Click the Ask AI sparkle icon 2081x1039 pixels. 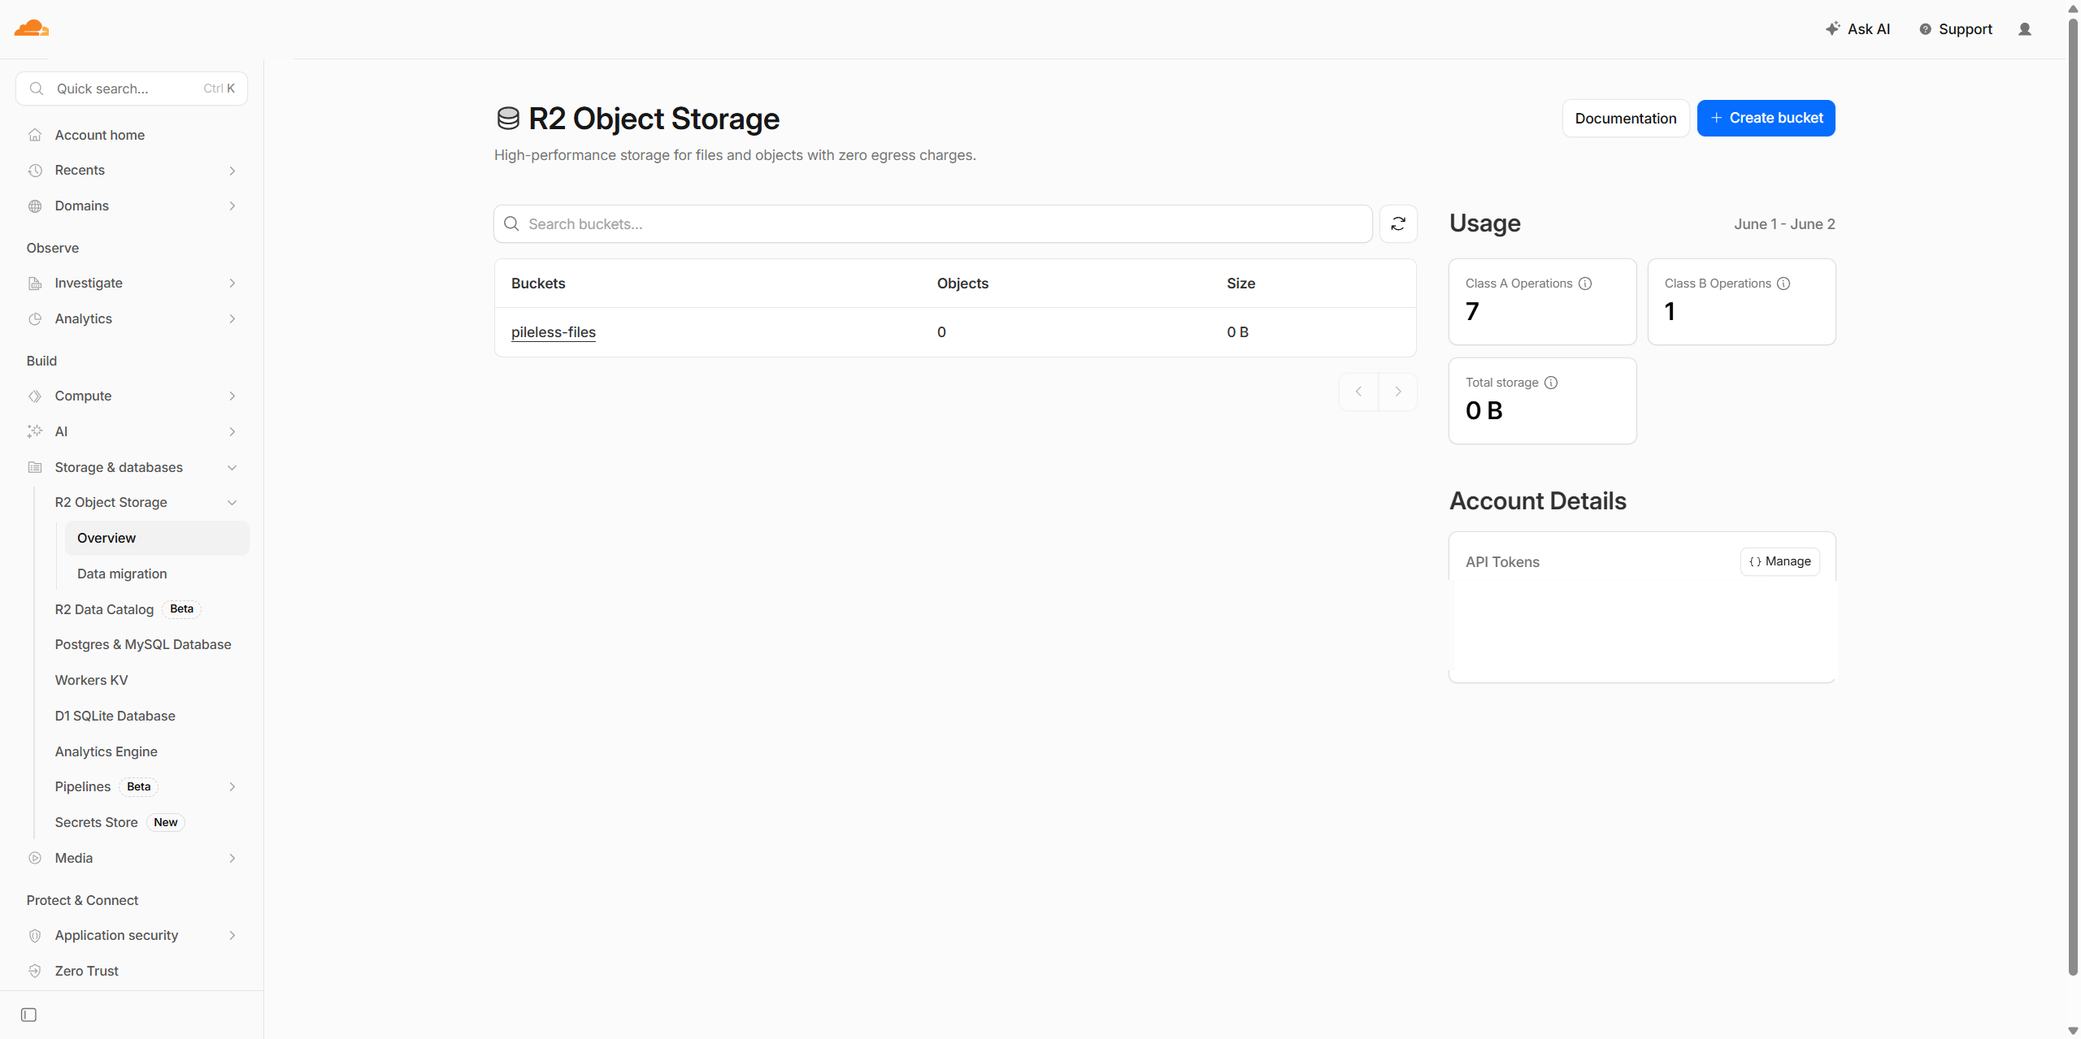(x=1832, y=28)
